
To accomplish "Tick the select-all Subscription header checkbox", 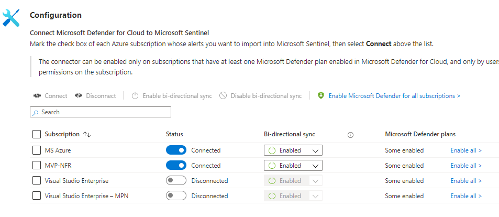I will 37,134.
